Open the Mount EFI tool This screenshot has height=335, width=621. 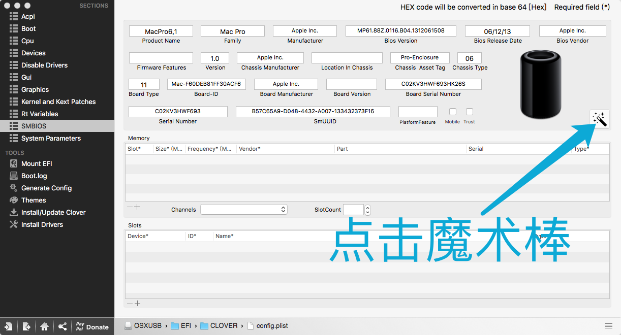37,163
